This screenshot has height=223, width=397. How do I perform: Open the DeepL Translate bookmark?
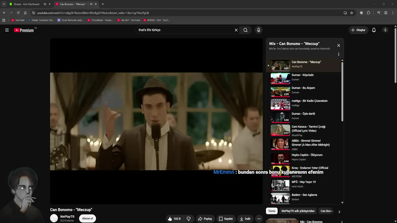point(41,20)
